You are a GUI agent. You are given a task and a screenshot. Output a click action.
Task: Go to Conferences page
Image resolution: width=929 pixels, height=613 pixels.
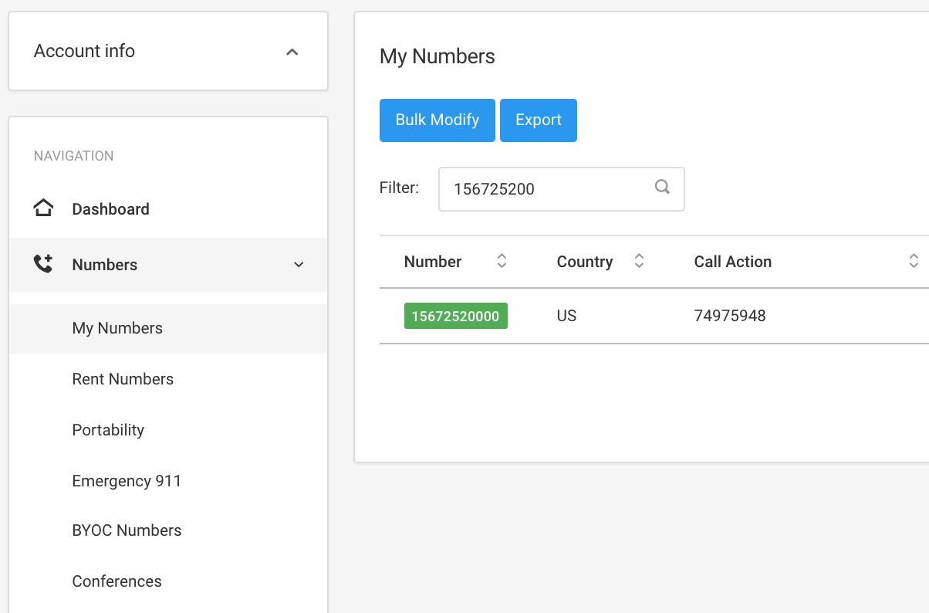(x=117, y=581)
